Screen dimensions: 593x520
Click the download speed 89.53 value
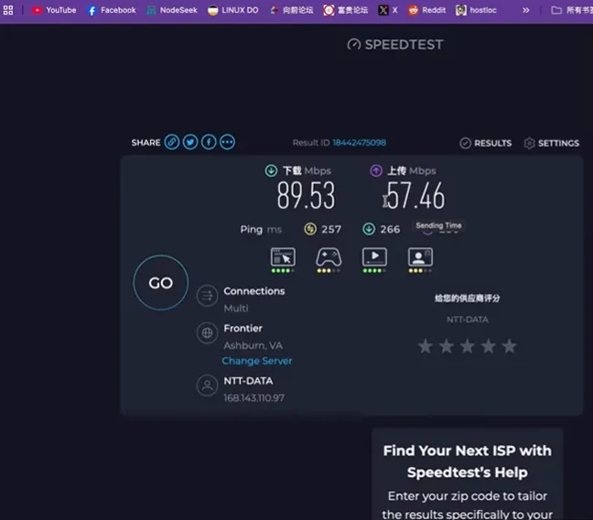306,195
